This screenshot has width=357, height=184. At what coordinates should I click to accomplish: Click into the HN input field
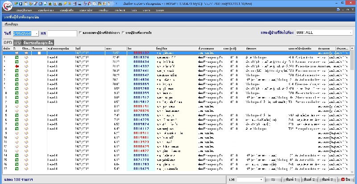62,33
